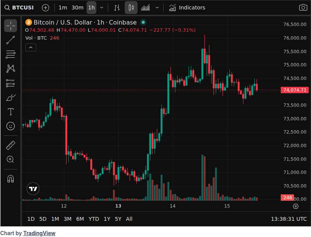Image resolution: width=311 pixels, height=237 pixels.
Task: Set range to 6M
Action: coord(80,219)
